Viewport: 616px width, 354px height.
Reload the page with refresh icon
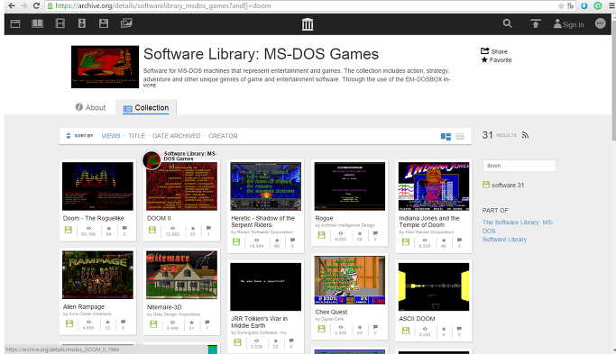point(36,5)
